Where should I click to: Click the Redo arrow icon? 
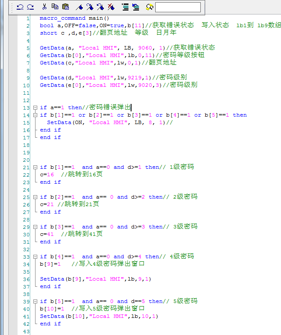[30, 7]
